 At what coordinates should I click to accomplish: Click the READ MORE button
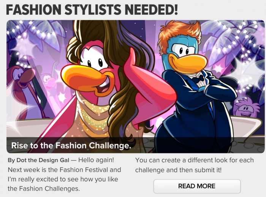[x=197, y=186]
